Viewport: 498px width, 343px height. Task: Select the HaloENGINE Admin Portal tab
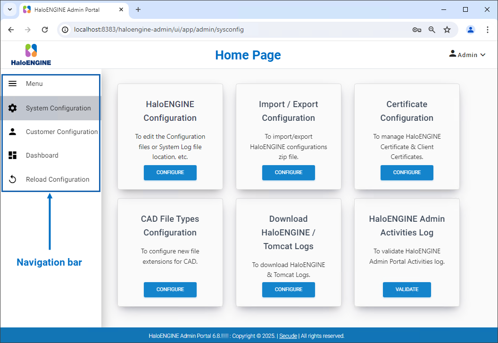(x=71, y=9)
